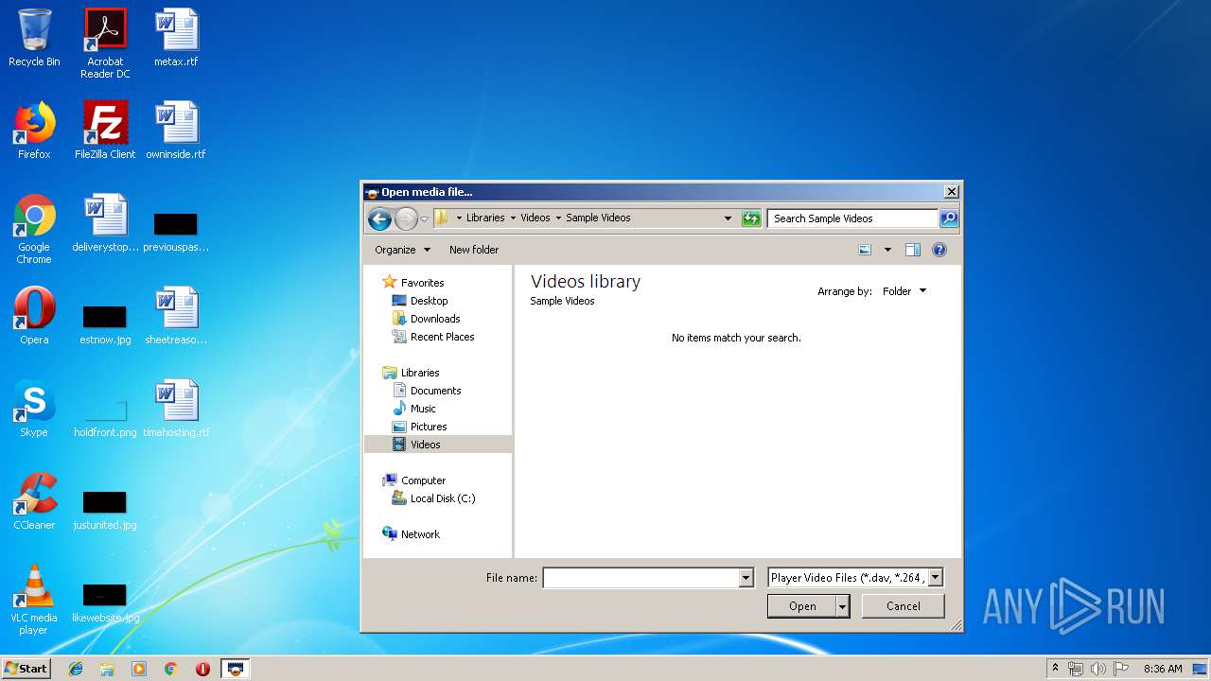Open the recent locations dropdown arrow
The height and width of the screenshot is (681, 1211).
click(x=424, y=218)
